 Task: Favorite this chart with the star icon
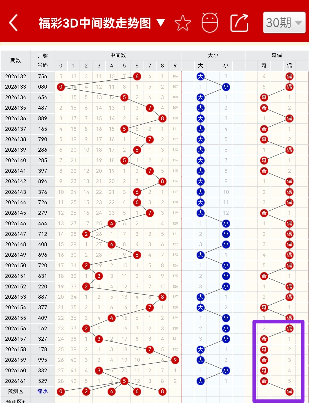click(x=183, y=23)
